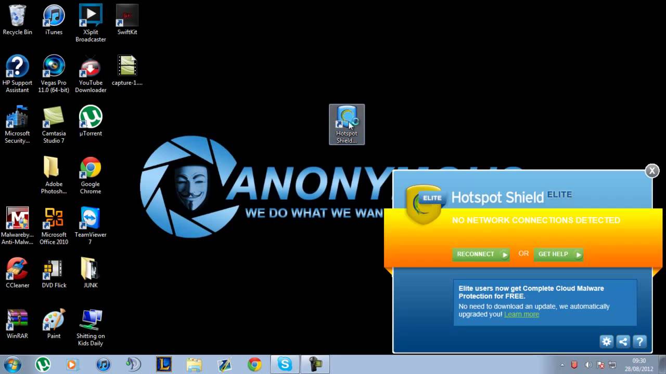This screenshot has height=374, width=666.
Task: Open µTorrent from the taskbar
Action: (43, 365)
